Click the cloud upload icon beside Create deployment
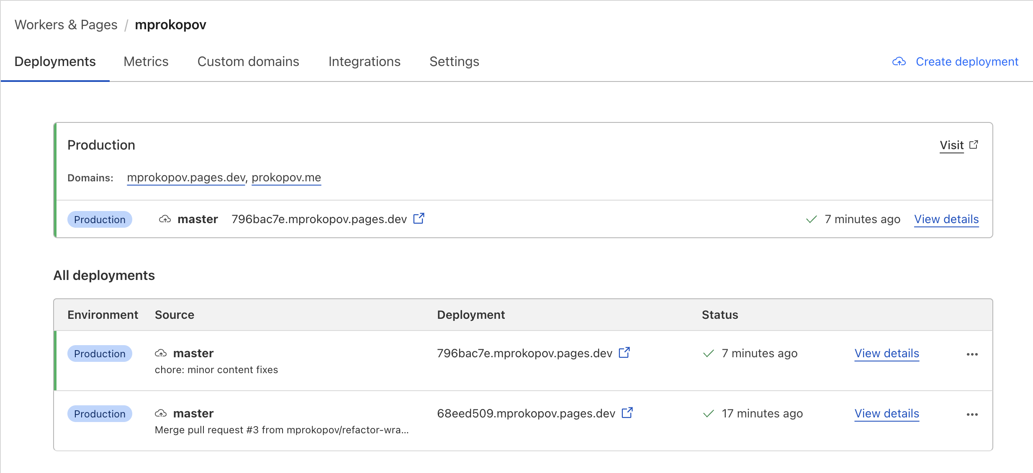The image size is (1033, 473). [899, 62]
